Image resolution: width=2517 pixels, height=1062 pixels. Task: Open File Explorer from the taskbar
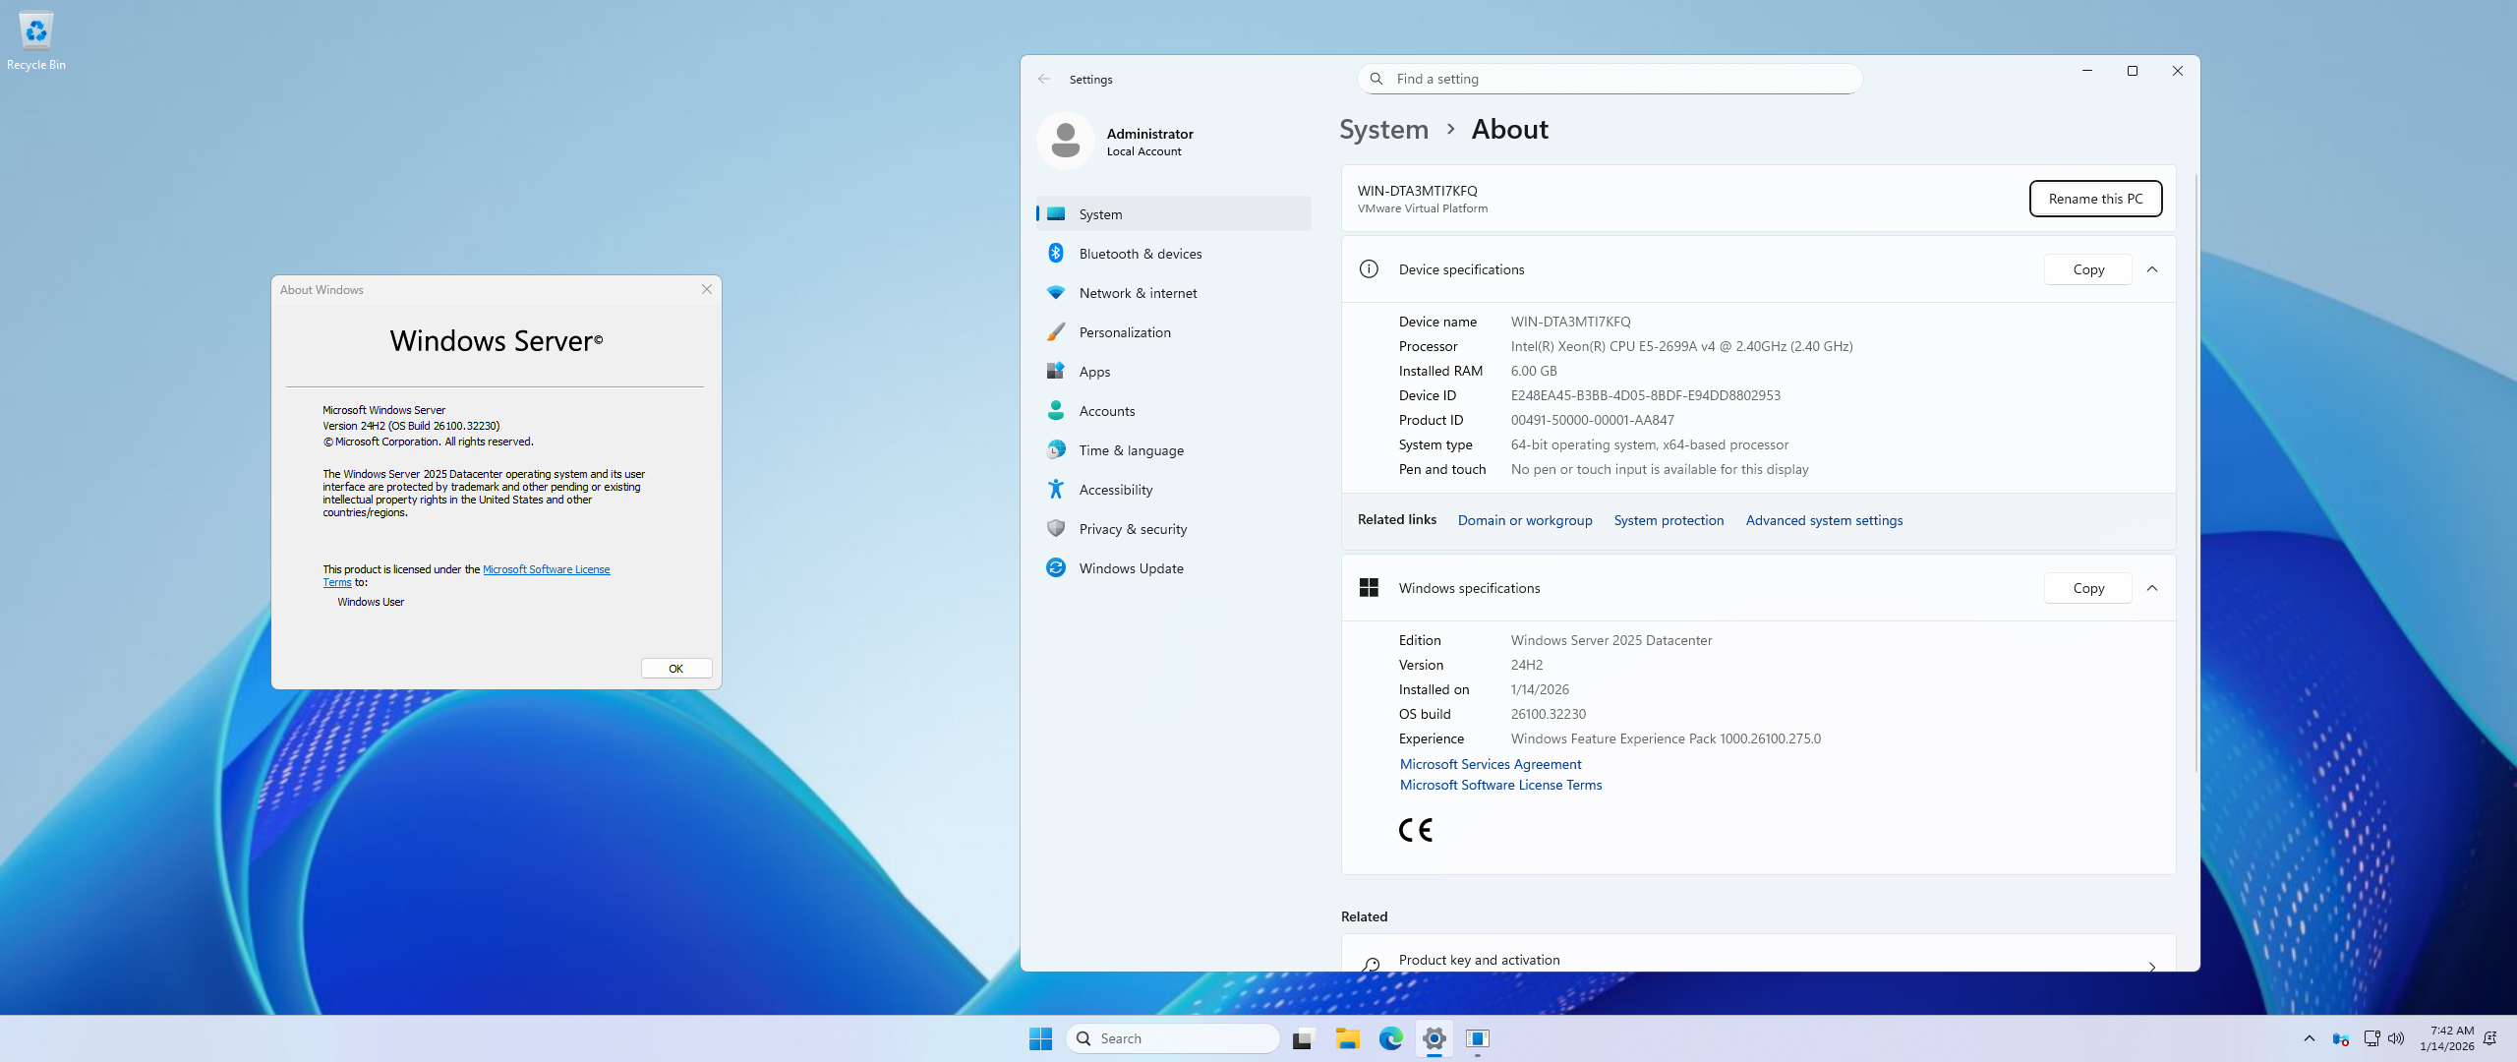[1347, 1038]
